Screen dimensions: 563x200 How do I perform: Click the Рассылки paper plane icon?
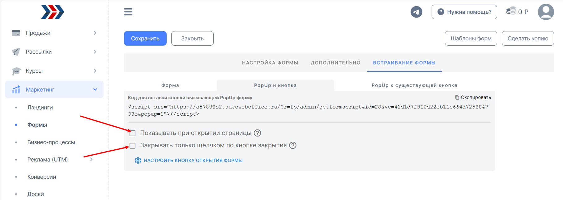16,51
